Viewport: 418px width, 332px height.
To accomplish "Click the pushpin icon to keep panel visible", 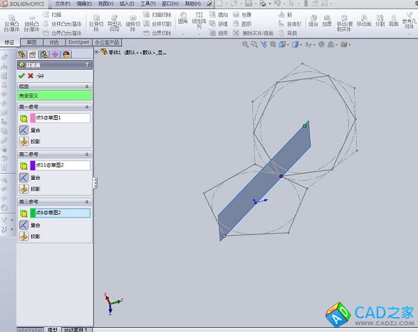I will [40, 75].
